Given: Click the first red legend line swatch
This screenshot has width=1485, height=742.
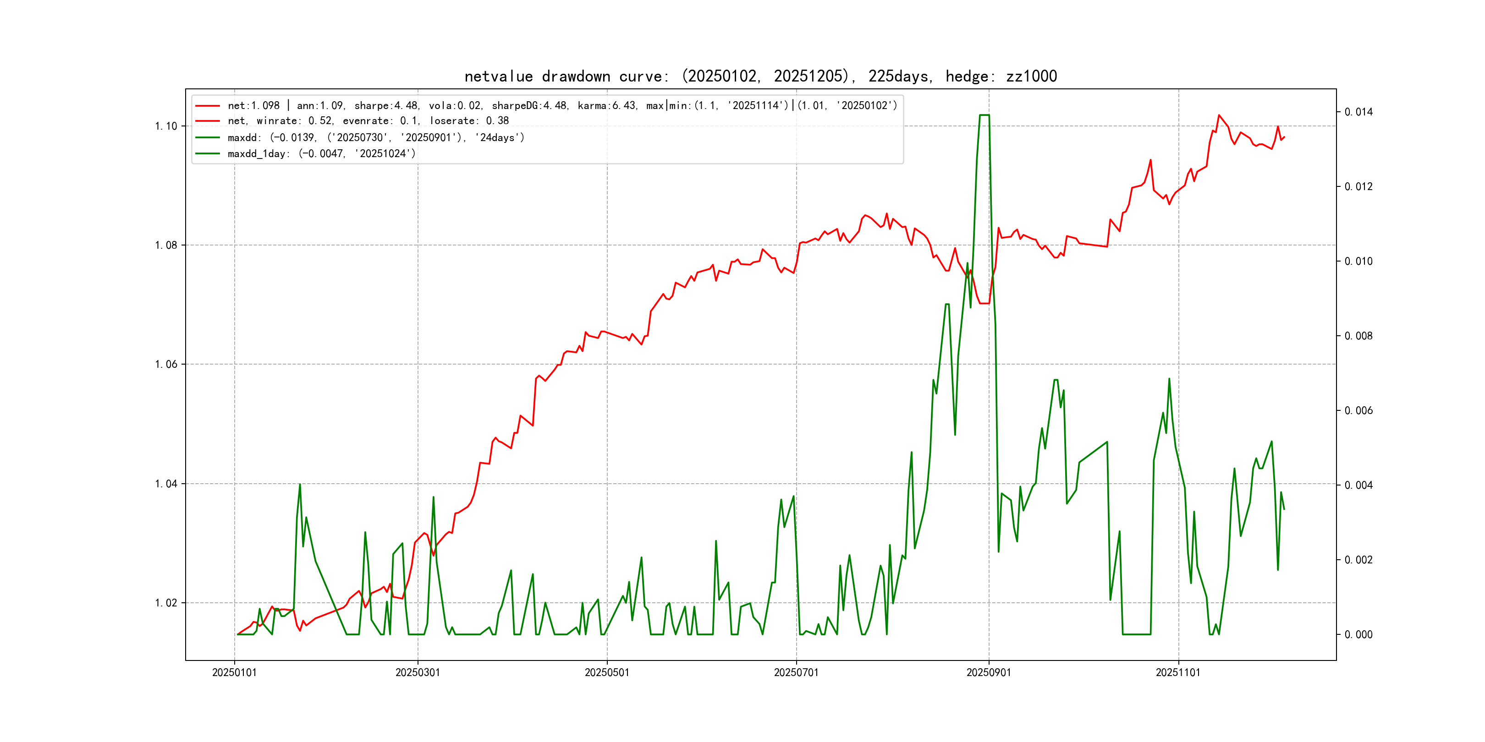Looking at the screenshot, I should coord(208,106).
